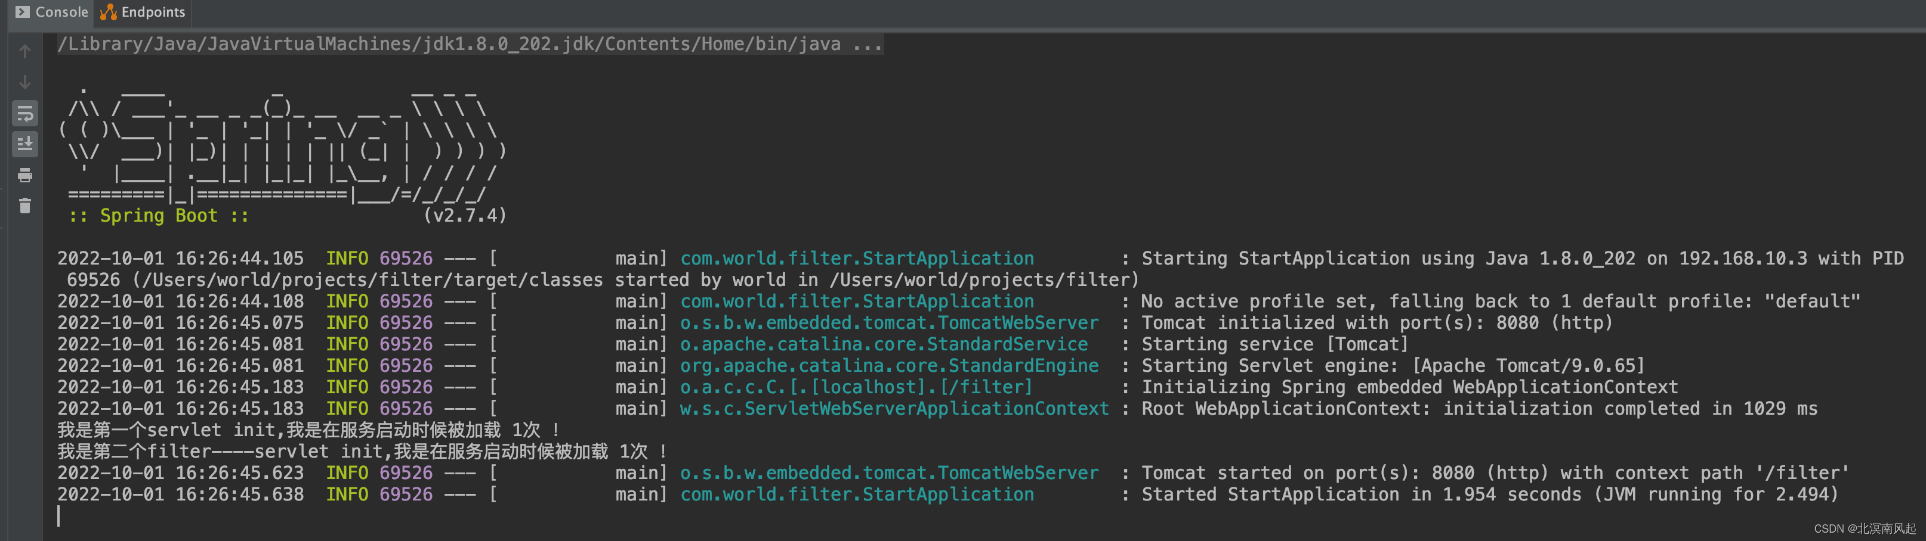
Task: Click the timestamp 2022-10-01 16:26:45.638
Action: pyautogui.click(x=181, y=495)
